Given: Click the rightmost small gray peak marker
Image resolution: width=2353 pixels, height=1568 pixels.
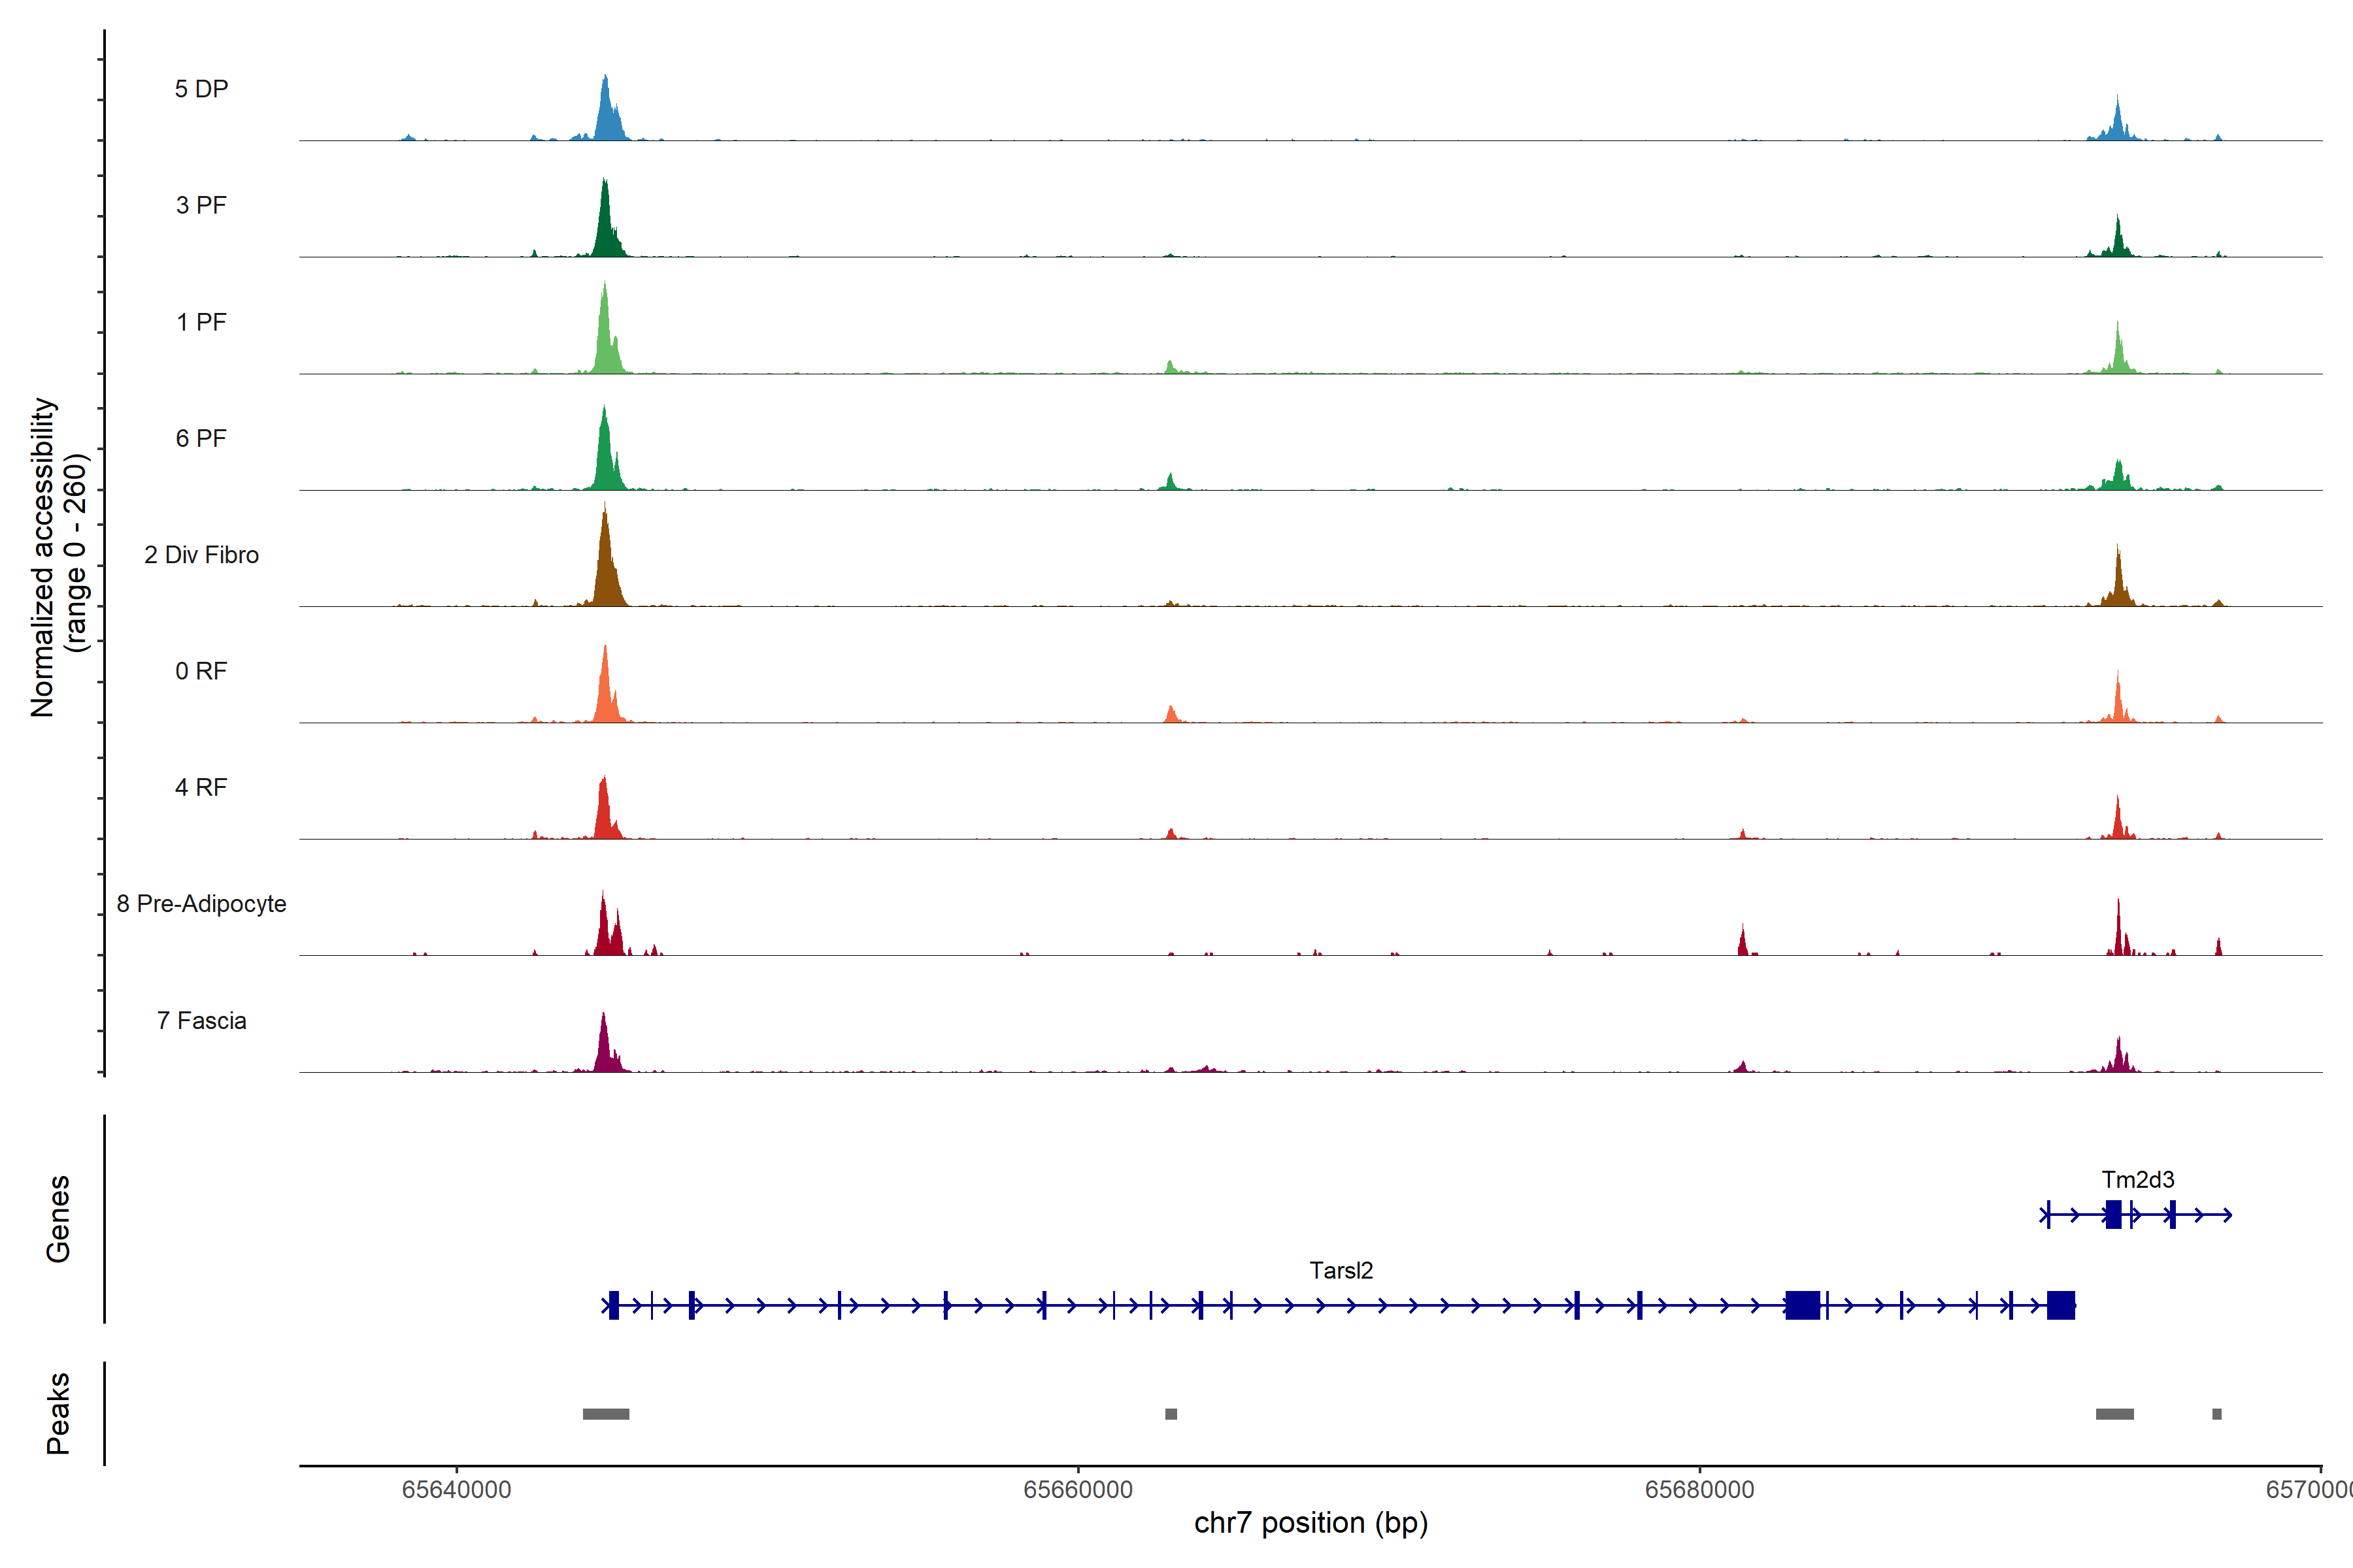Looking at the screenshot, I should pyautogui.click(x=2216, y=1414).
